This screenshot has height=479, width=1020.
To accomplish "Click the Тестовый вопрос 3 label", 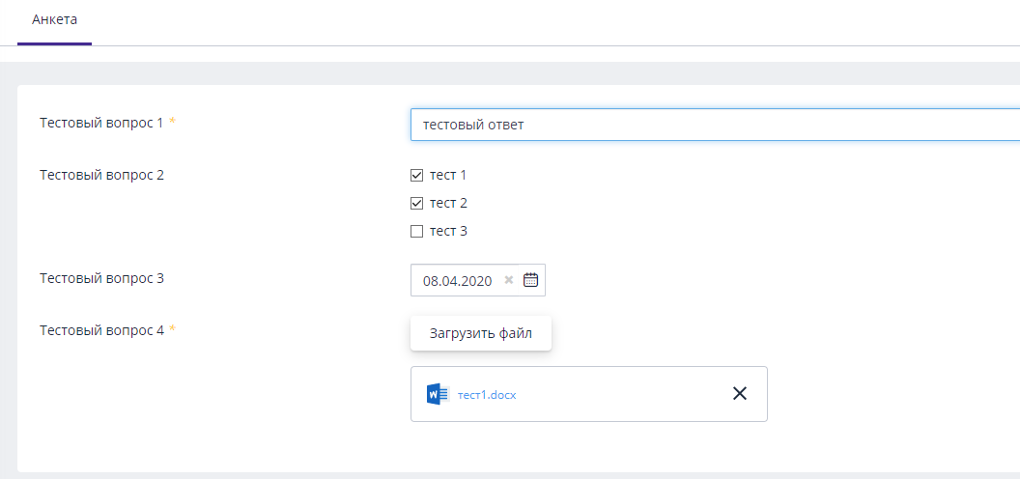I will [101, 278].
